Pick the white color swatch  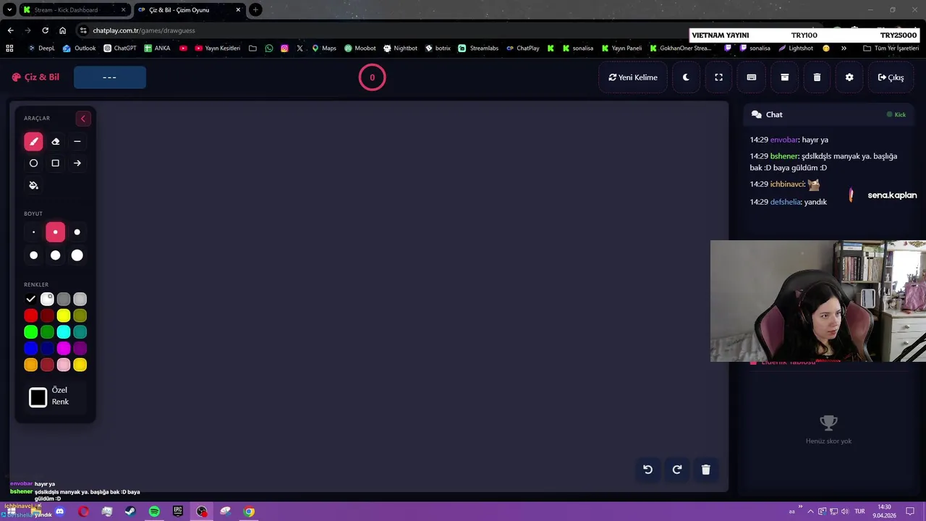47,299
